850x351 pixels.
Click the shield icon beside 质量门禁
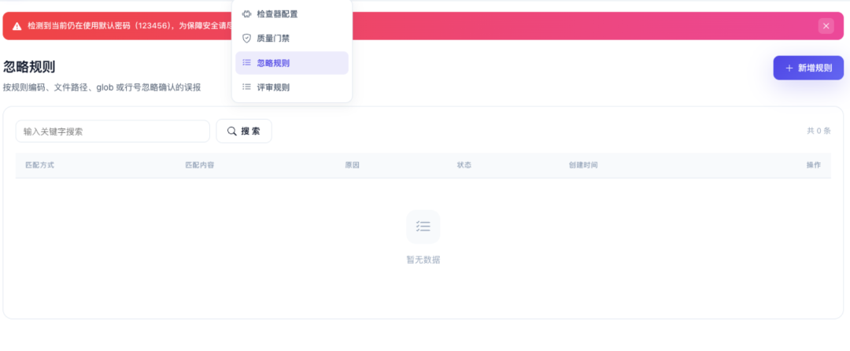[x=246, y=39]
